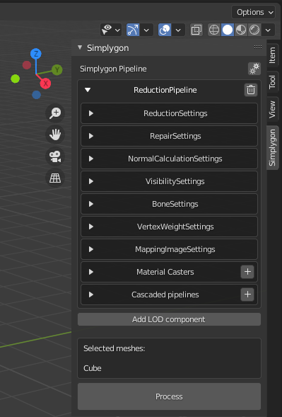This screenshot has width=282, height=417.
Task: Click the negative Z blue gizmo dot
Action: coord(36,95)
